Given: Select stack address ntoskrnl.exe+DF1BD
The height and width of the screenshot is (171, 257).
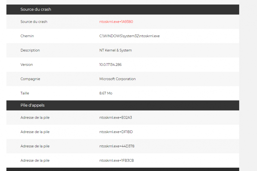Looking at the screenshot, I should click(116, 132).
